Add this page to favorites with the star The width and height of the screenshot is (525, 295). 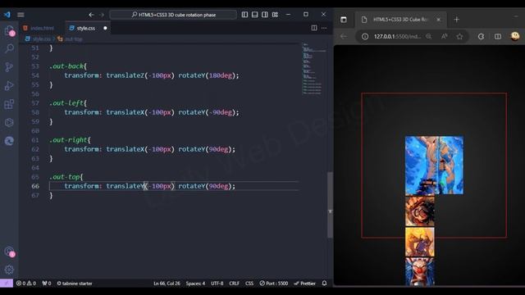[x=459, y=36]
